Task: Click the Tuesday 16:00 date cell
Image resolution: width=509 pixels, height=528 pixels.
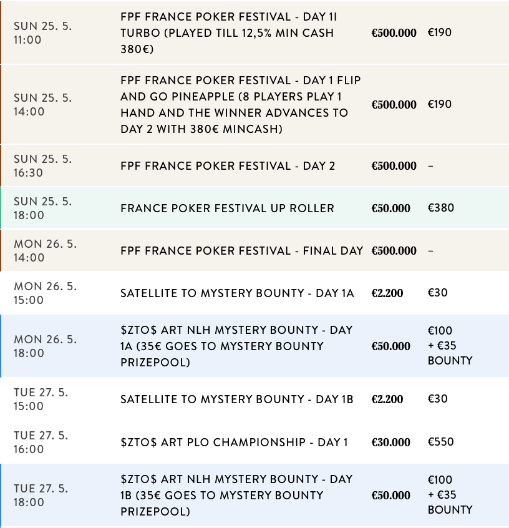Action: [x=41, y=442]
